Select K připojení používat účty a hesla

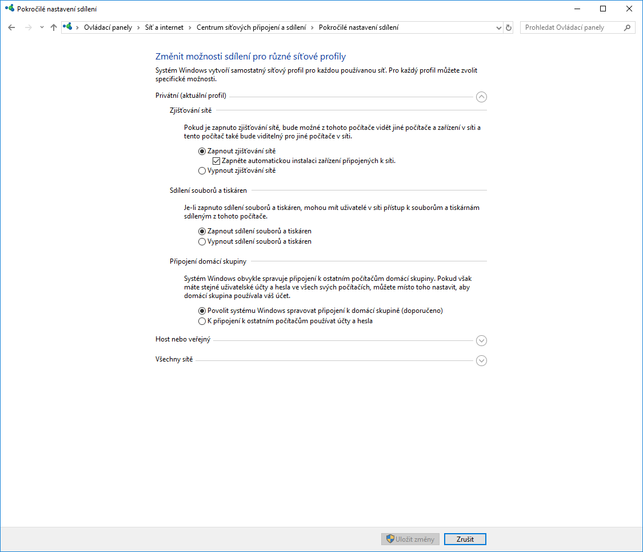(285, 321)
